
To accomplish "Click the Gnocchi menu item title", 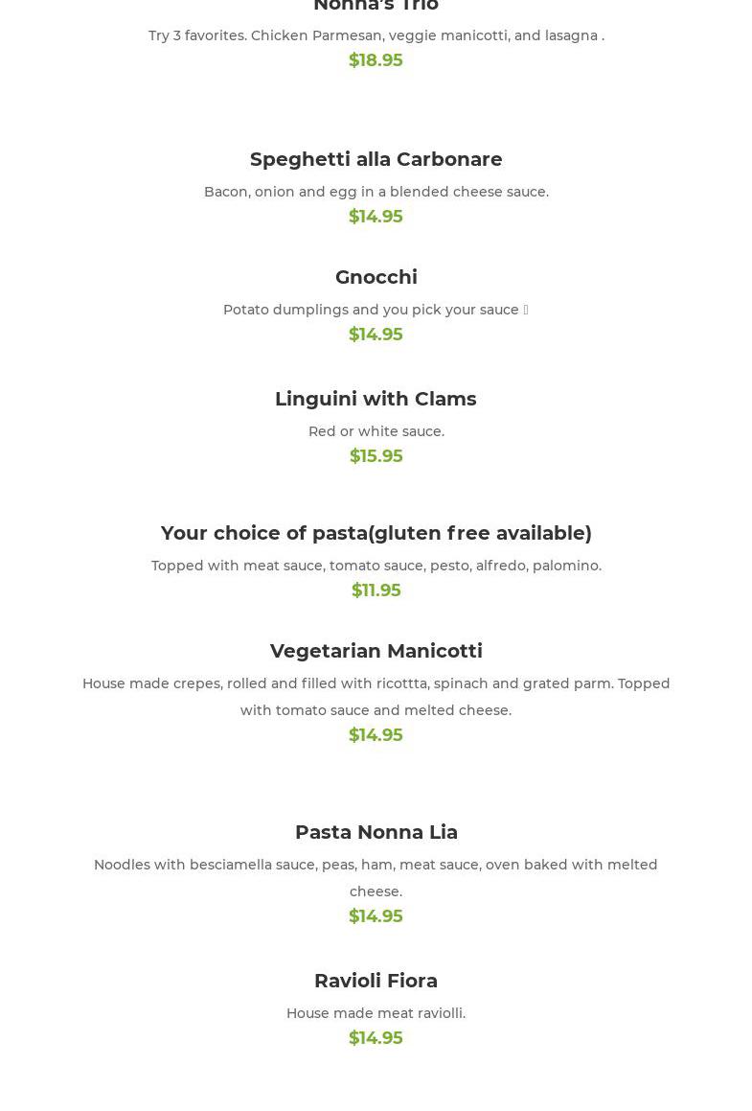I will (x=376, y=277).
